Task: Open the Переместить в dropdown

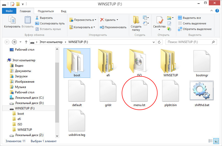Action: tap(83, 20)
